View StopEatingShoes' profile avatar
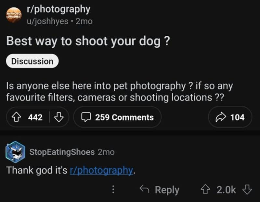Viewport: 260px width, 202px height. pyautogui.click(x=15, y=151)
